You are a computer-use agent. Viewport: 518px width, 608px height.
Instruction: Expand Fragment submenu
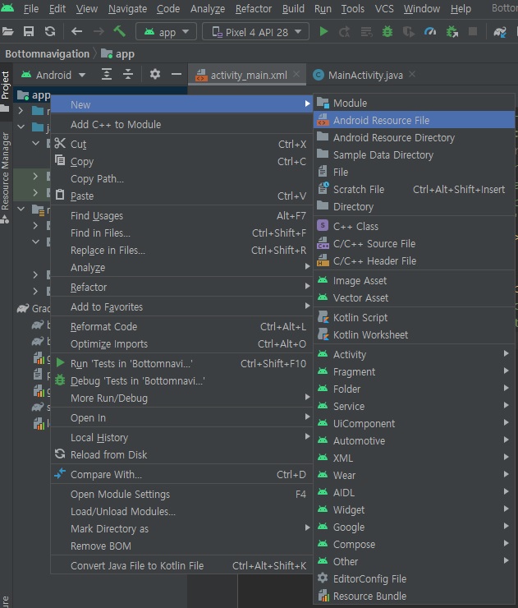(x=414, y=371)
